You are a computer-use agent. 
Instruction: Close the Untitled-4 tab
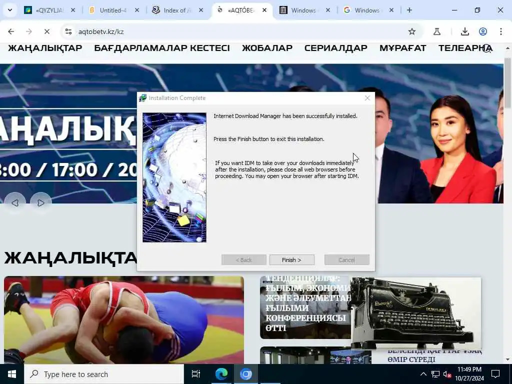137,10
